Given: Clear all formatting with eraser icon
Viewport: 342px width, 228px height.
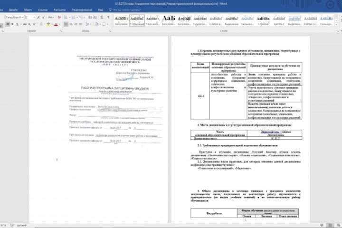Looking at the screenshot, I should [x=59, y=17].
